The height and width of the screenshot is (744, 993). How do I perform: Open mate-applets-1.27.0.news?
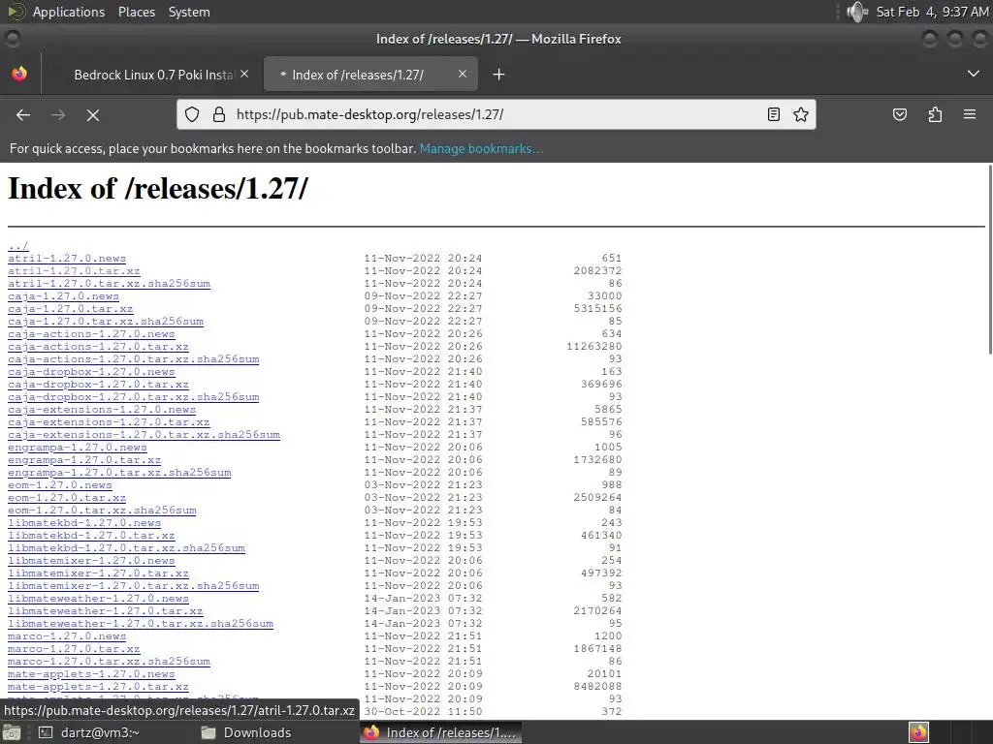click(x=91, y=674)
